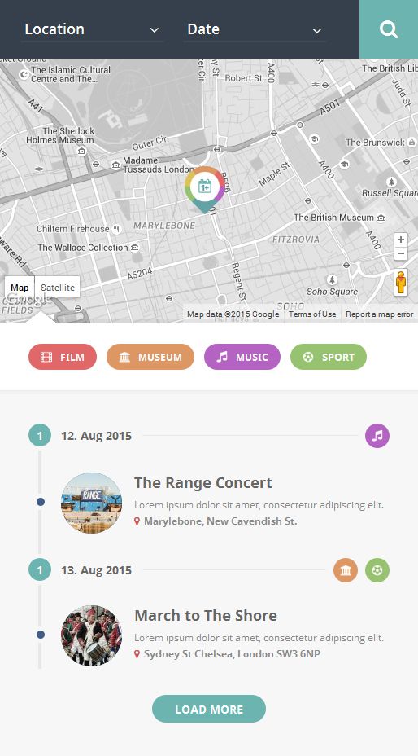
Task: Zoom out the map with minus button
Action: 401,253
